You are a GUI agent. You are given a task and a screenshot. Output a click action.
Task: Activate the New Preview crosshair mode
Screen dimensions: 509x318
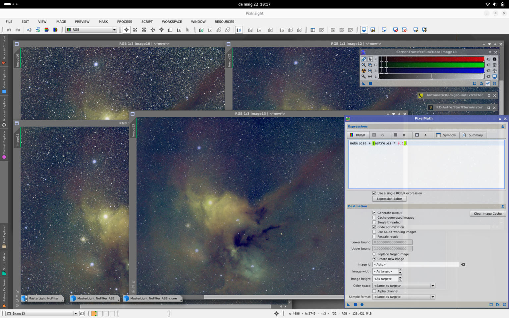pyautogui.click(x=127, y=30)
